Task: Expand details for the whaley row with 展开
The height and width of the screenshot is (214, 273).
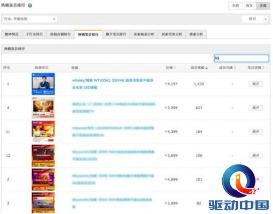Action: [x=256, y=84]
